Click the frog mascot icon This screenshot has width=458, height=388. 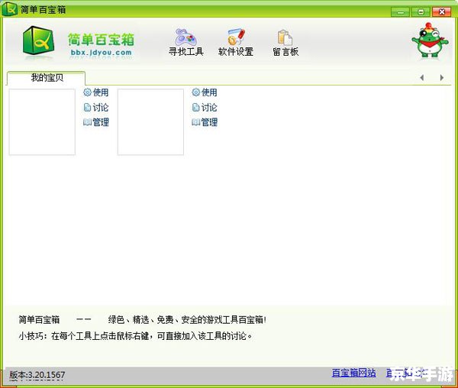(x=430, y=40)
